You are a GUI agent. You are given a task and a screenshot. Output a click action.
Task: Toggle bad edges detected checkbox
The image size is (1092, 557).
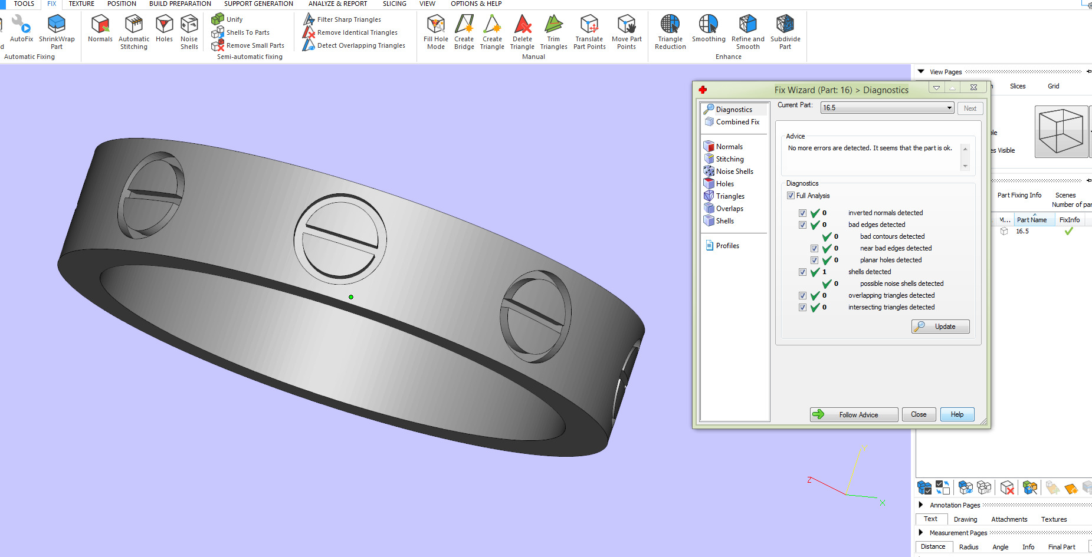coord(802,225)
